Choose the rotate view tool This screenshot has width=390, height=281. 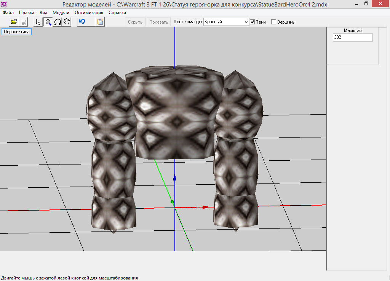tap(58, 22)
